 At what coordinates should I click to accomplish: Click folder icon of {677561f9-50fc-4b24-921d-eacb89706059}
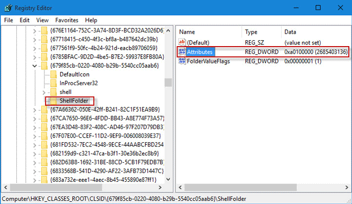point(44,48)
